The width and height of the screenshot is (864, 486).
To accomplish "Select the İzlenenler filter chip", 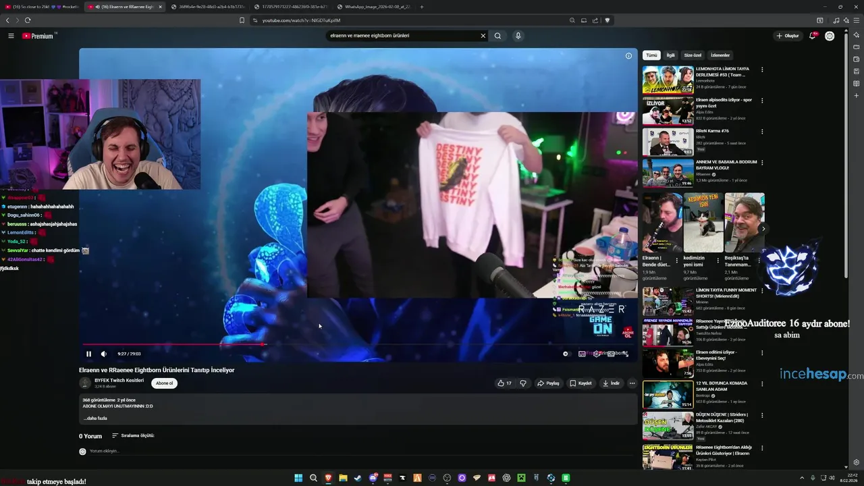I will pos(720,55).
